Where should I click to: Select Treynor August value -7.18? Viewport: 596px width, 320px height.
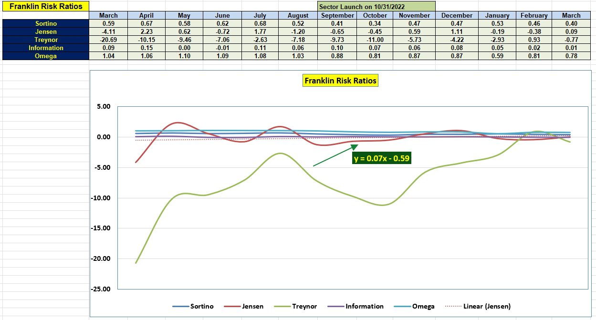pos(298,40)
